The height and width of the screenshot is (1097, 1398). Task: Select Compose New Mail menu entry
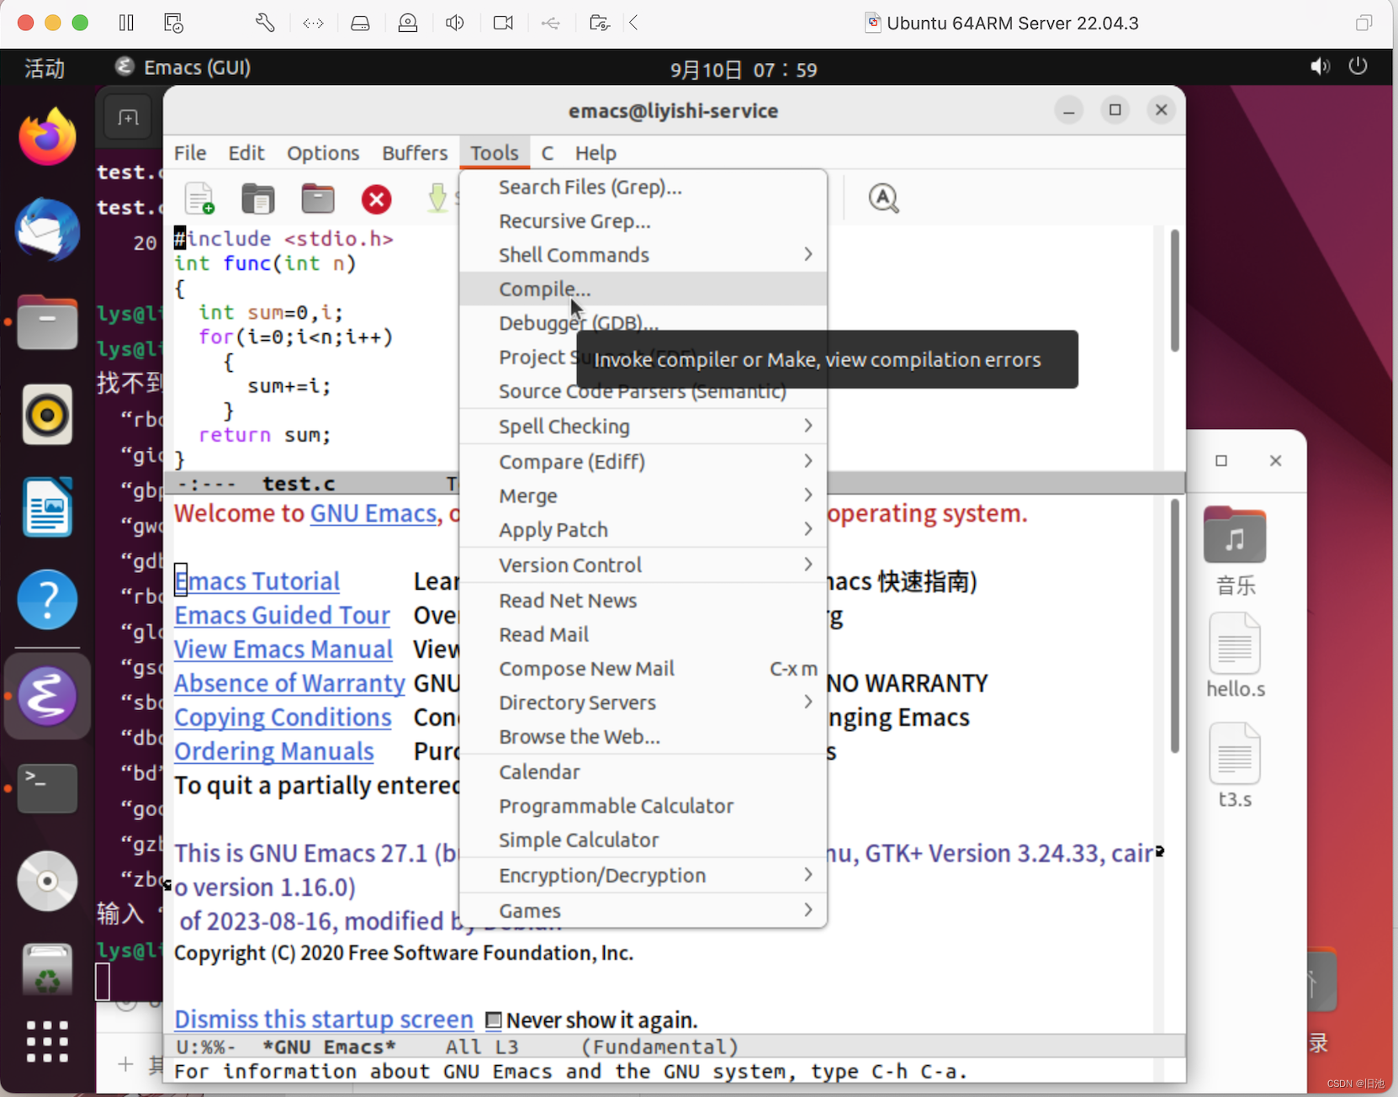643,669
